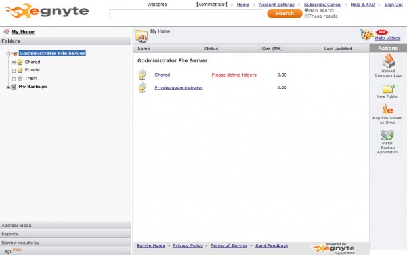Expand the Shared folder tree node
This screenshot has width=407, height=255.
tap(14, 62)
